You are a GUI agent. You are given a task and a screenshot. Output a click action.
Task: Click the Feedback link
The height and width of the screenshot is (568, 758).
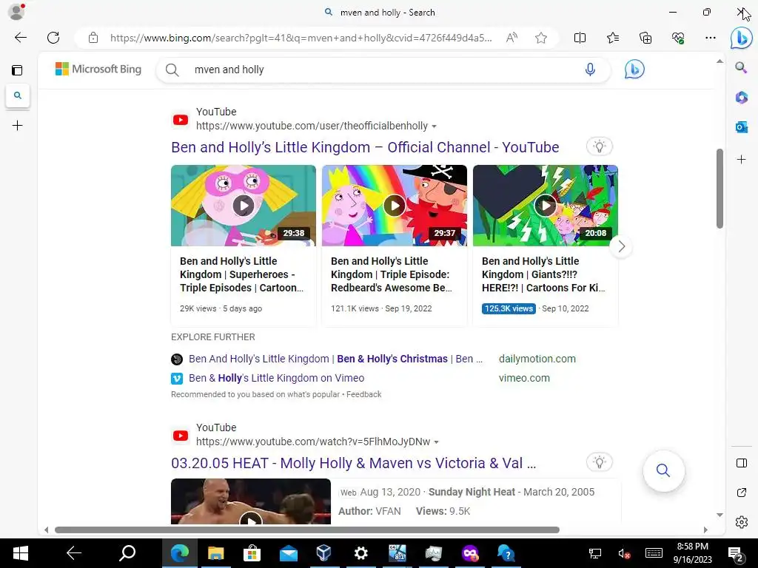[364, 395]
